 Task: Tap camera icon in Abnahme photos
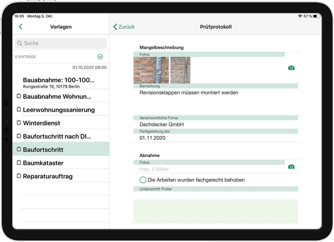click(x=291, y=167)
